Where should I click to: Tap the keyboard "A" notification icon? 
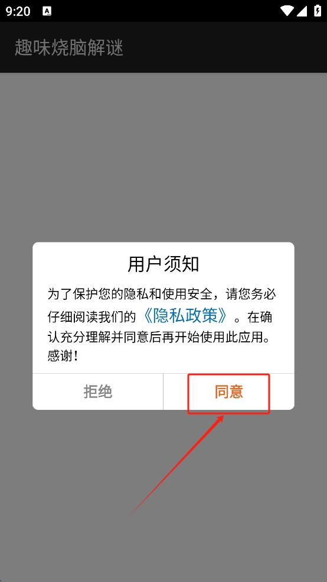[47, 11]
